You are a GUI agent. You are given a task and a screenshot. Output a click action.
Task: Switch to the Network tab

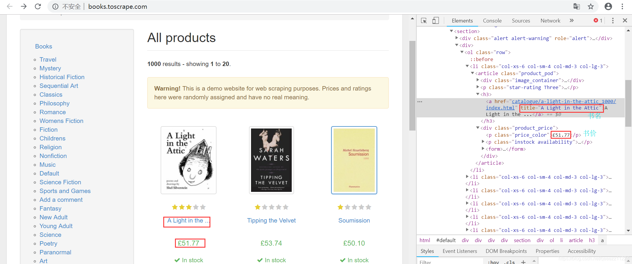pyautogui.click(x=550, y=21)
